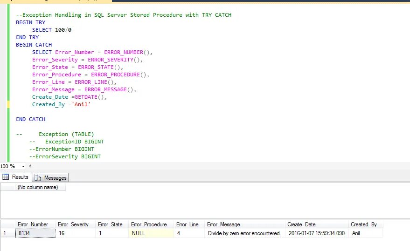Viewport: 410px width, 251px height.
Task: Click the Messages tab document icon
Action: [x=38, y=177]
